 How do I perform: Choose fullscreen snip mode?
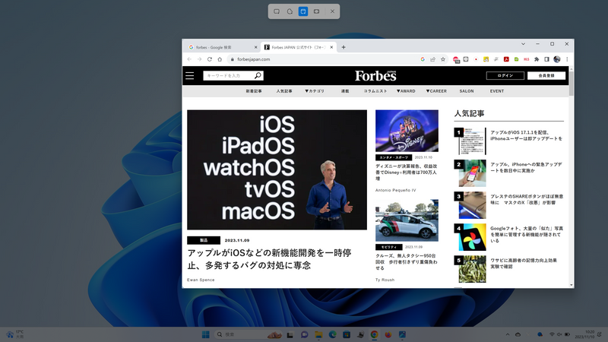316,11
